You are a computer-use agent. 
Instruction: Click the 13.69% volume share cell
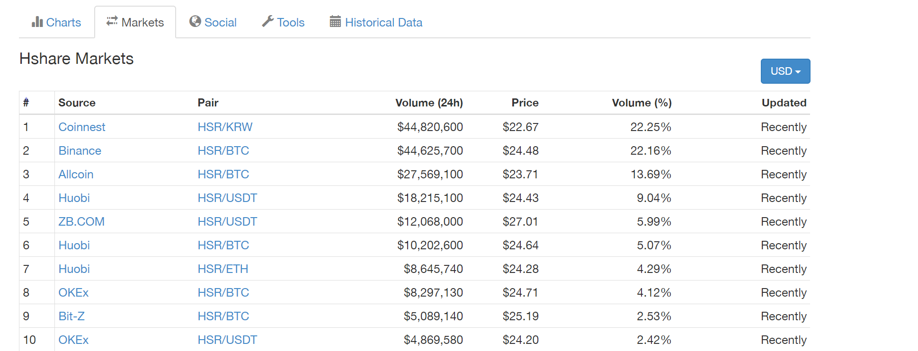pos(651,174)
